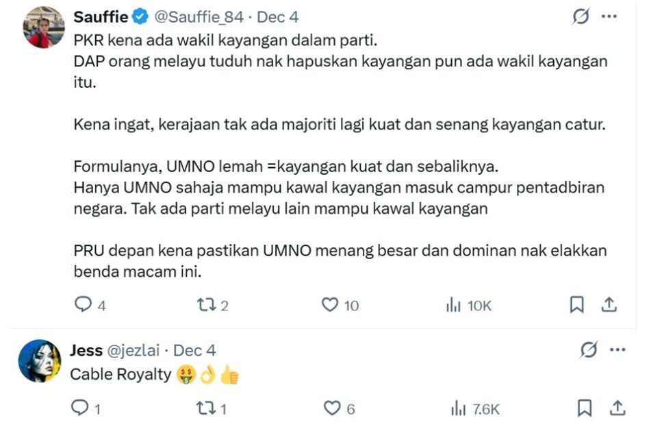Open the @jezlai handle link
The image size is (649, 431).
click(x=133, y=350)
